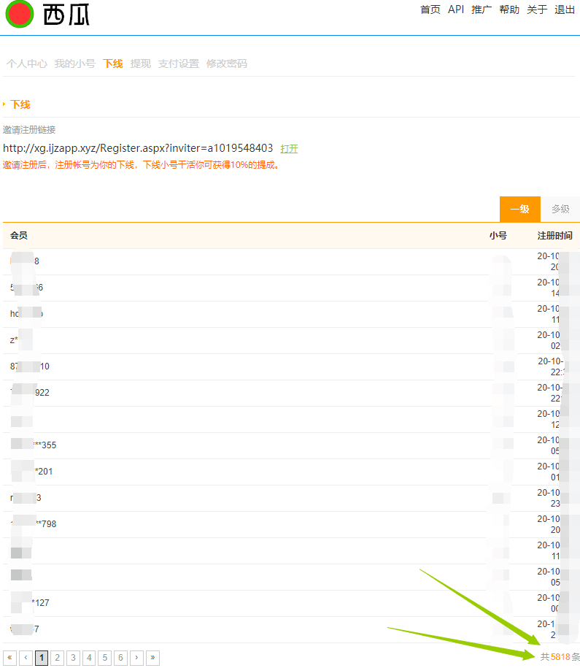This screenshot has height=668, width=580.
Task: Click member row ending in *201
Action: 291,472
